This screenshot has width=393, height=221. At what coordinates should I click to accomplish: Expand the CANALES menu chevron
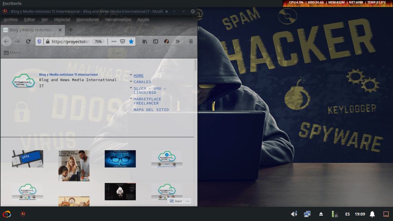coord(131,81)
